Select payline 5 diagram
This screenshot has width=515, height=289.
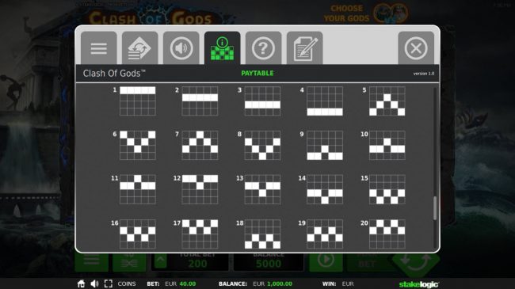point(387,101)
